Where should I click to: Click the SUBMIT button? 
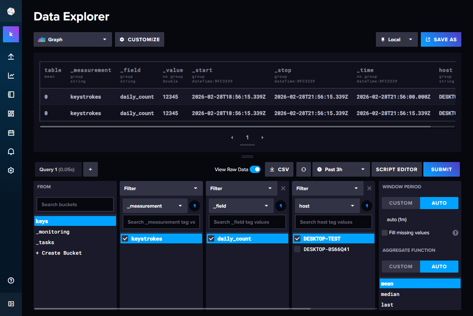441,169
